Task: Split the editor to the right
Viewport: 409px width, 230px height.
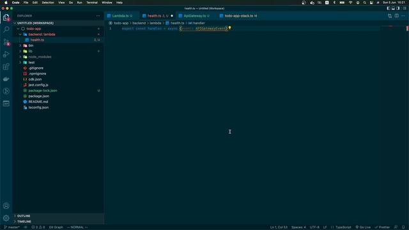Action: (x=396, y=16)
